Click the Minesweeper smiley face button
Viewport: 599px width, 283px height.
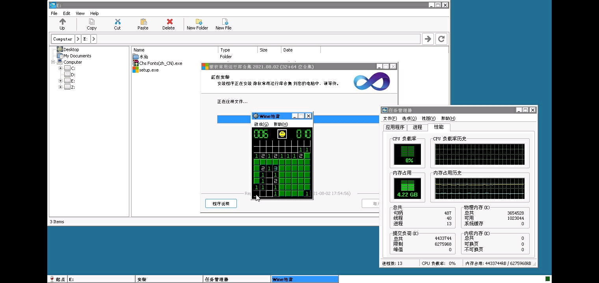point(282,134)
